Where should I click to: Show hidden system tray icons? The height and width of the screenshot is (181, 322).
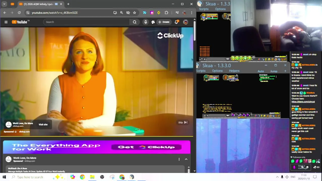tap(277, 177)
